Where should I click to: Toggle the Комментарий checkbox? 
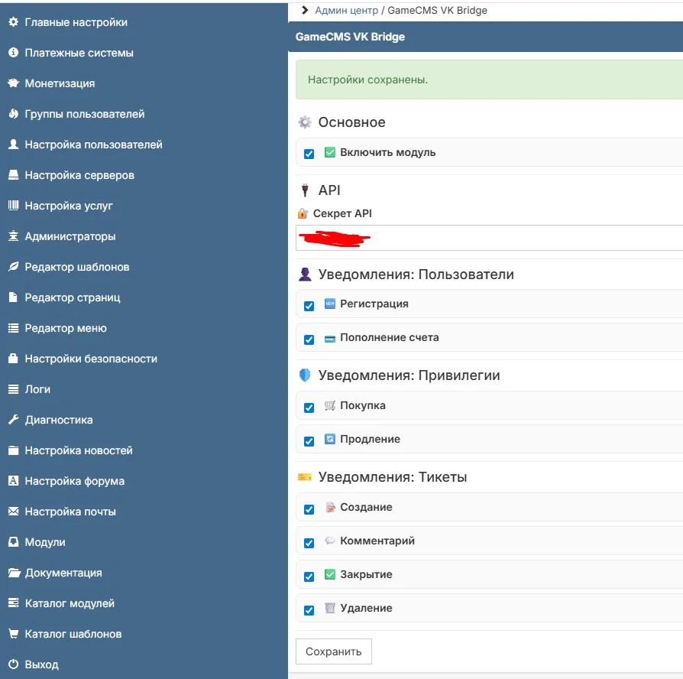tap(309, 543)
